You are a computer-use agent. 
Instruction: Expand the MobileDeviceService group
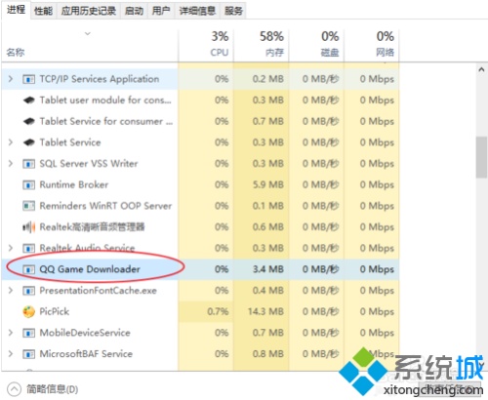pyautogui.click(x=11, y=333)
